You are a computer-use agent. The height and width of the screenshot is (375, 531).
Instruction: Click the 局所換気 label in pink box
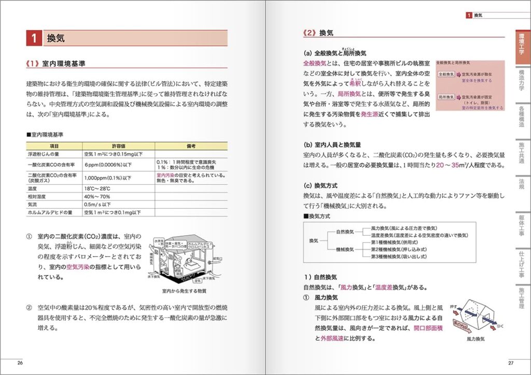(445, 97)
